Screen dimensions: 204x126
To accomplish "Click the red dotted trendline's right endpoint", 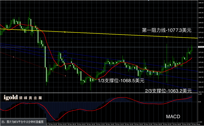I will click(65, 76).
